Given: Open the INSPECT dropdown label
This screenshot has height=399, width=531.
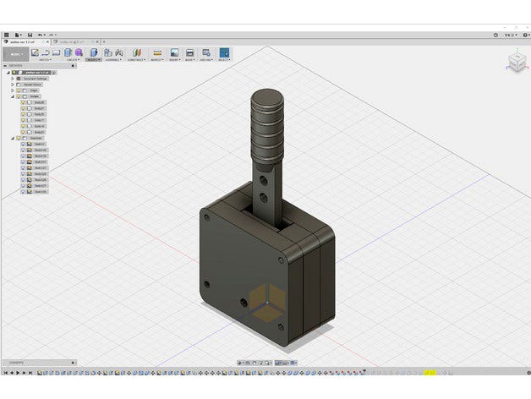Looking at the screenshot, I should pyautogui.click(x=156, y=60).
